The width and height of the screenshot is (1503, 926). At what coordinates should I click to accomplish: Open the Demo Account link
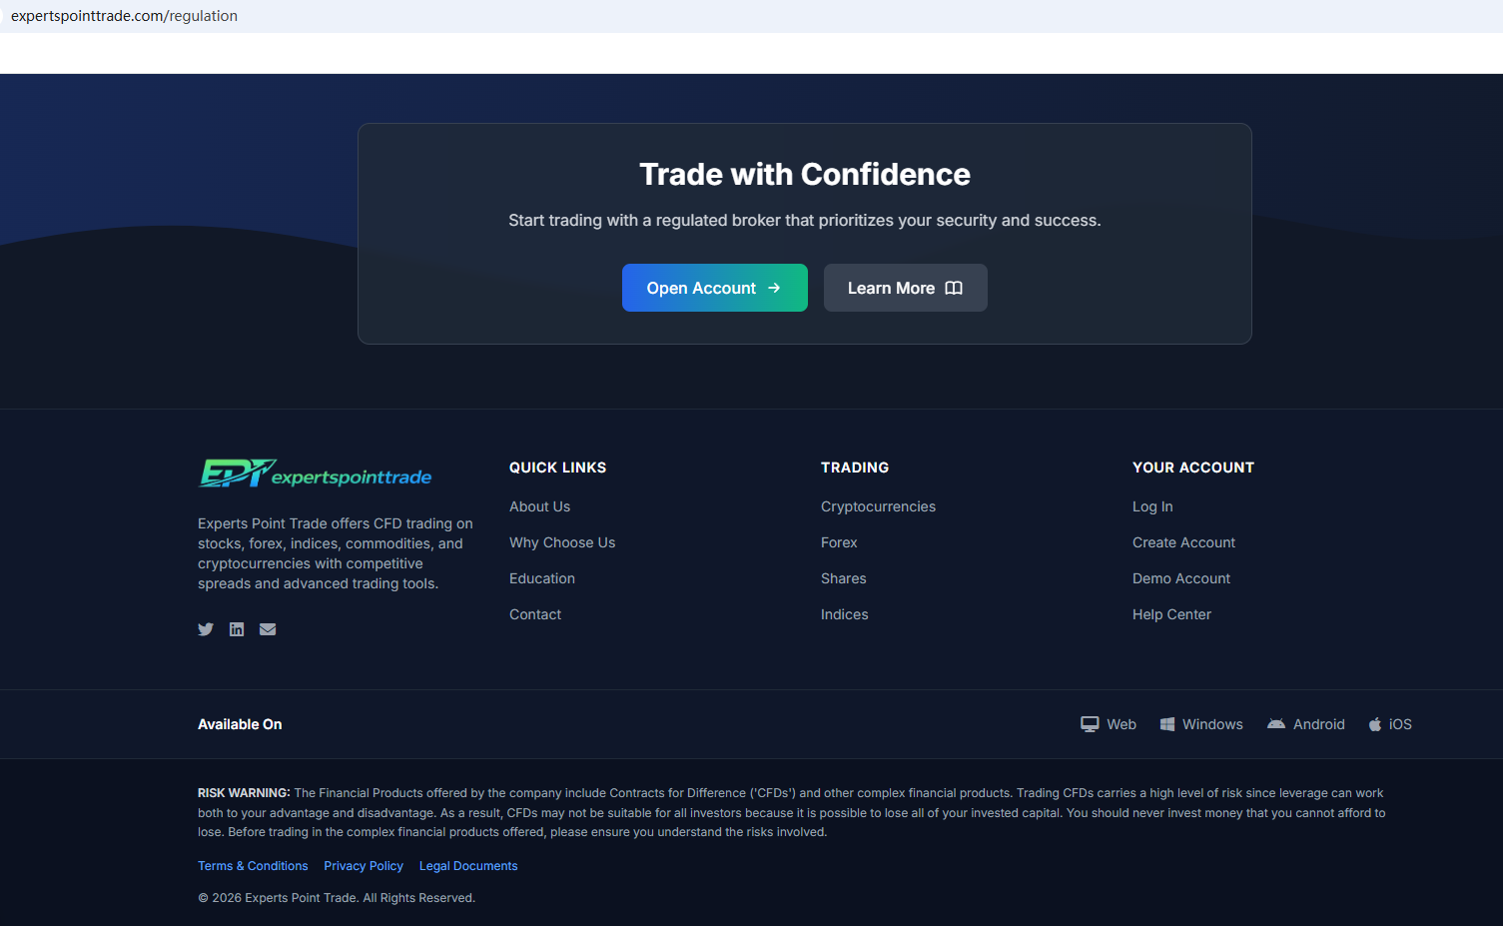click(1181, 578)
